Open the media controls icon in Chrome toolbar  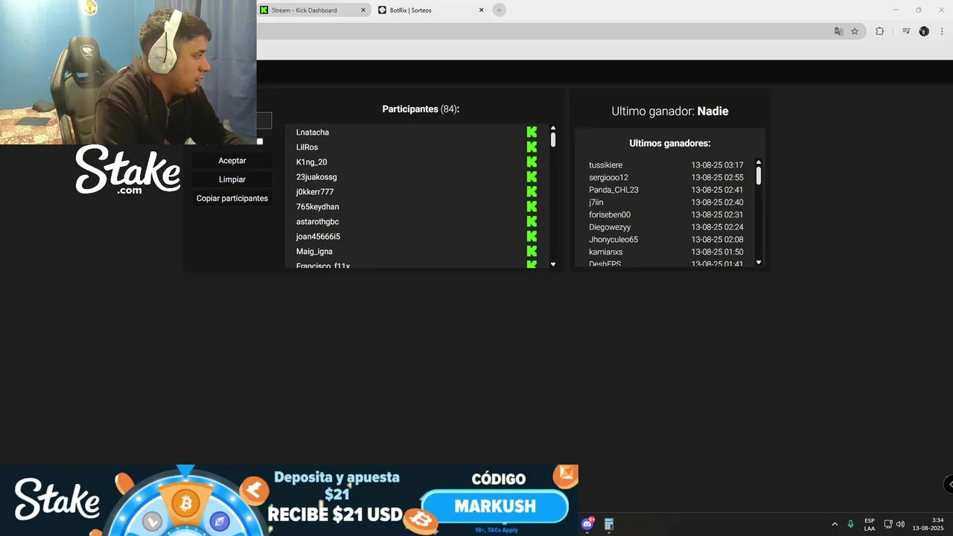coord(906,31)
